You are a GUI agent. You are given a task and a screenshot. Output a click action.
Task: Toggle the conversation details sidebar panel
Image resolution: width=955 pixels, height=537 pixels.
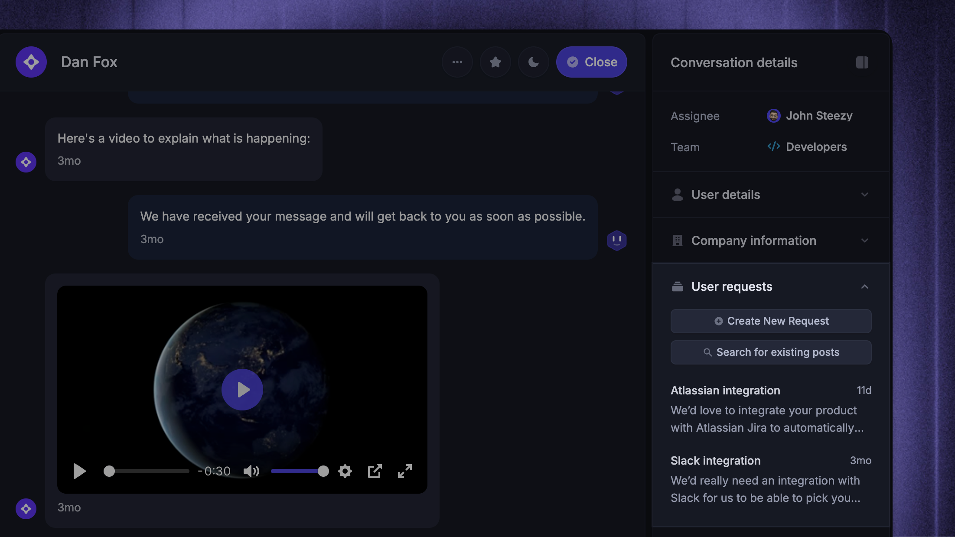point(862,62)
